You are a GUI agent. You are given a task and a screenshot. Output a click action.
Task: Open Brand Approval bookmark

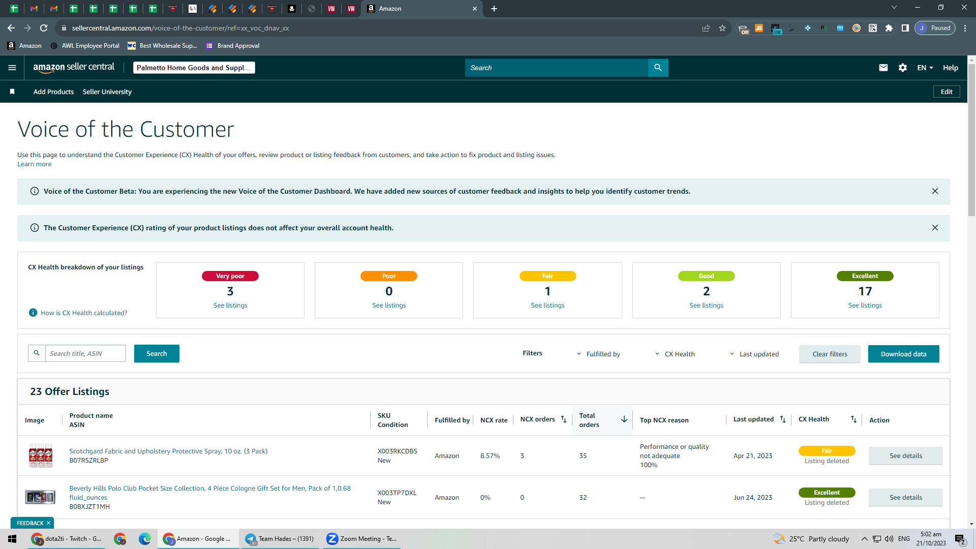click(x=232, y=46)
